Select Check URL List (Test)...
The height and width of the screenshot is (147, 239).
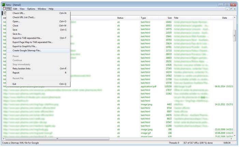click(38, 17)
